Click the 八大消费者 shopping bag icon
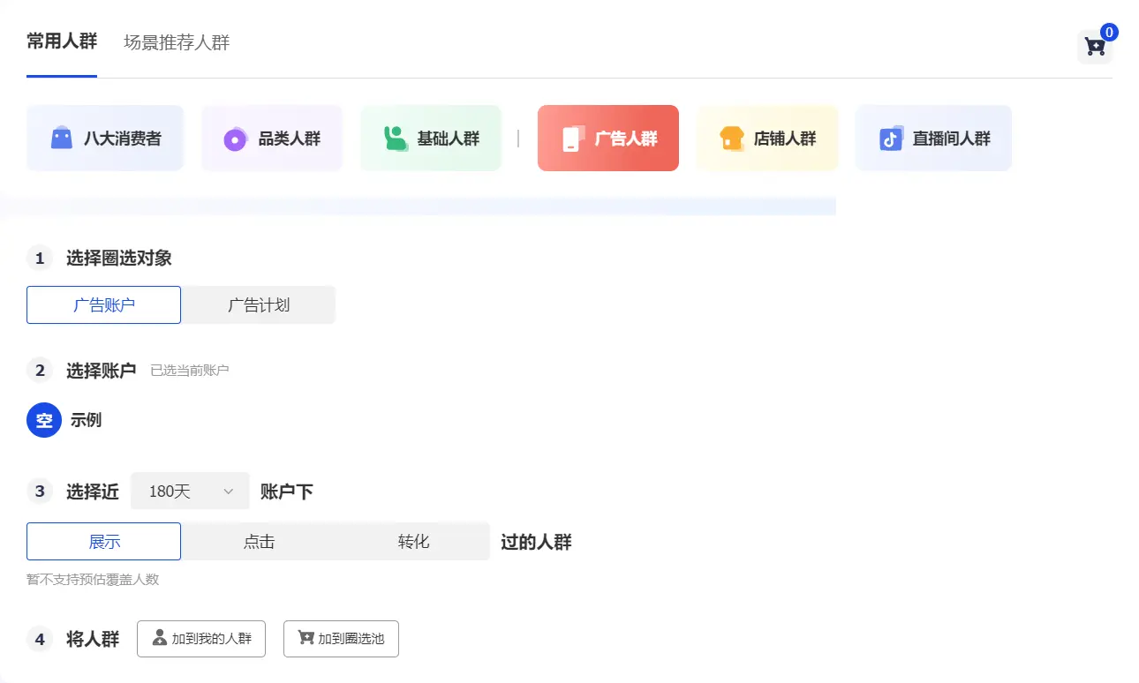The image size is (1139, 683). pos(61,139)
